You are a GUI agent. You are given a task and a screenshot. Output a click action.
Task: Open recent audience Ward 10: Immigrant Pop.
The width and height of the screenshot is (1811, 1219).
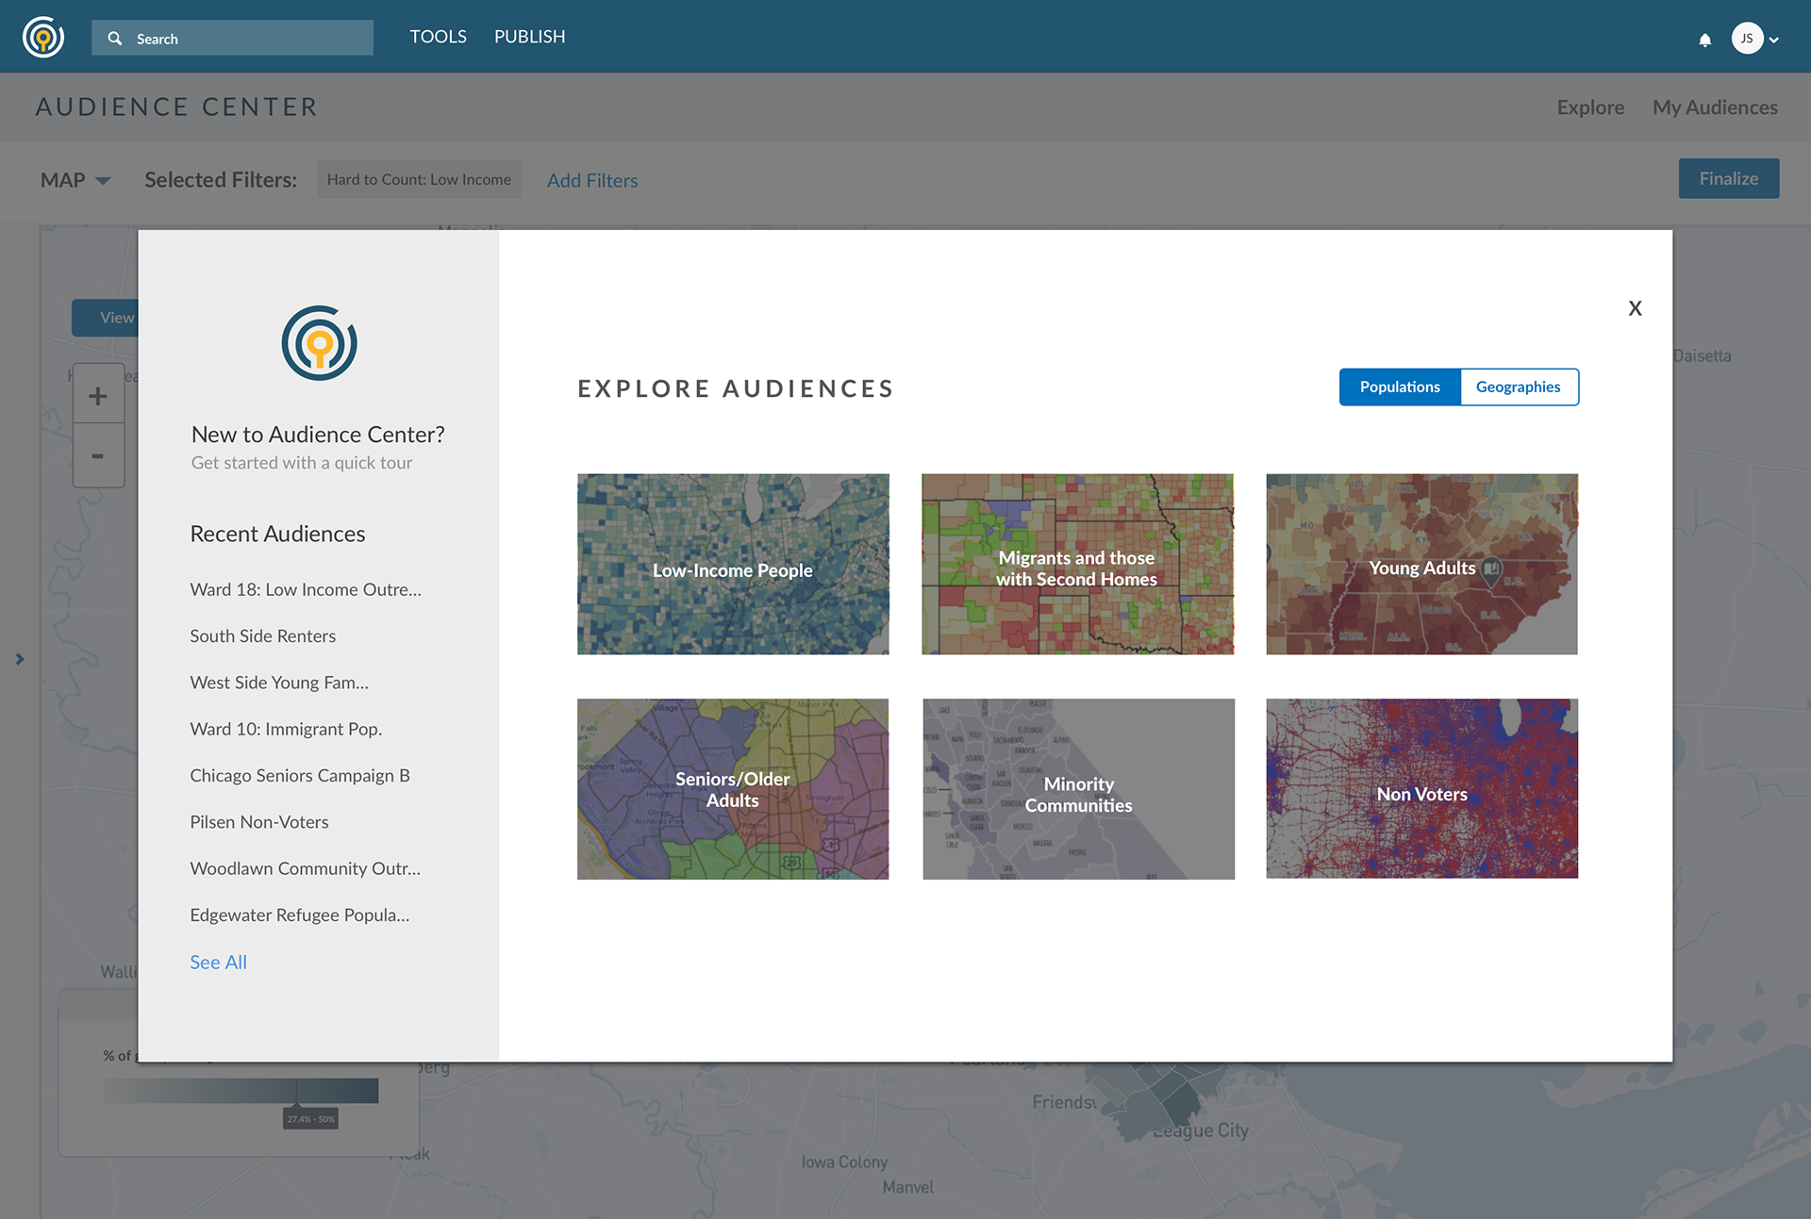(286, 729)
